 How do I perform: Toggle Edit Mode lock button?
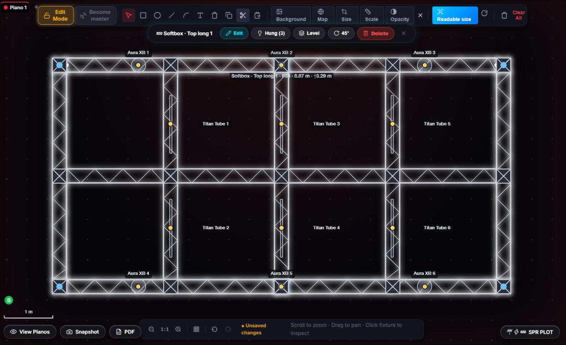[56, 15]
